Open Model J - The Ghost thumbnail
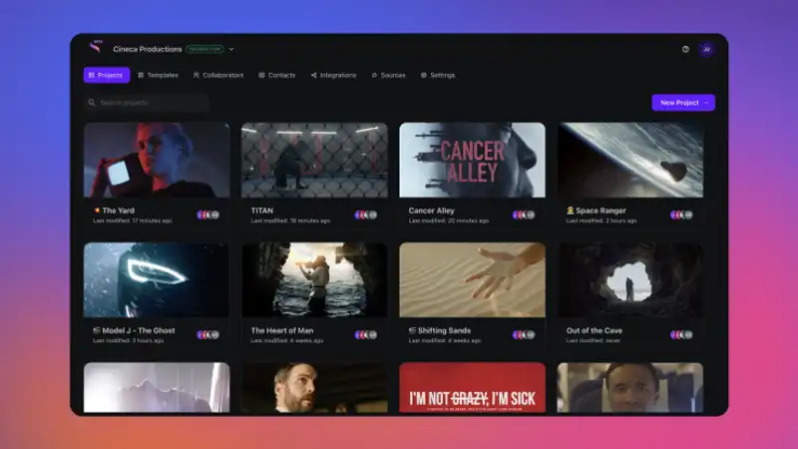 coord(157,280)
